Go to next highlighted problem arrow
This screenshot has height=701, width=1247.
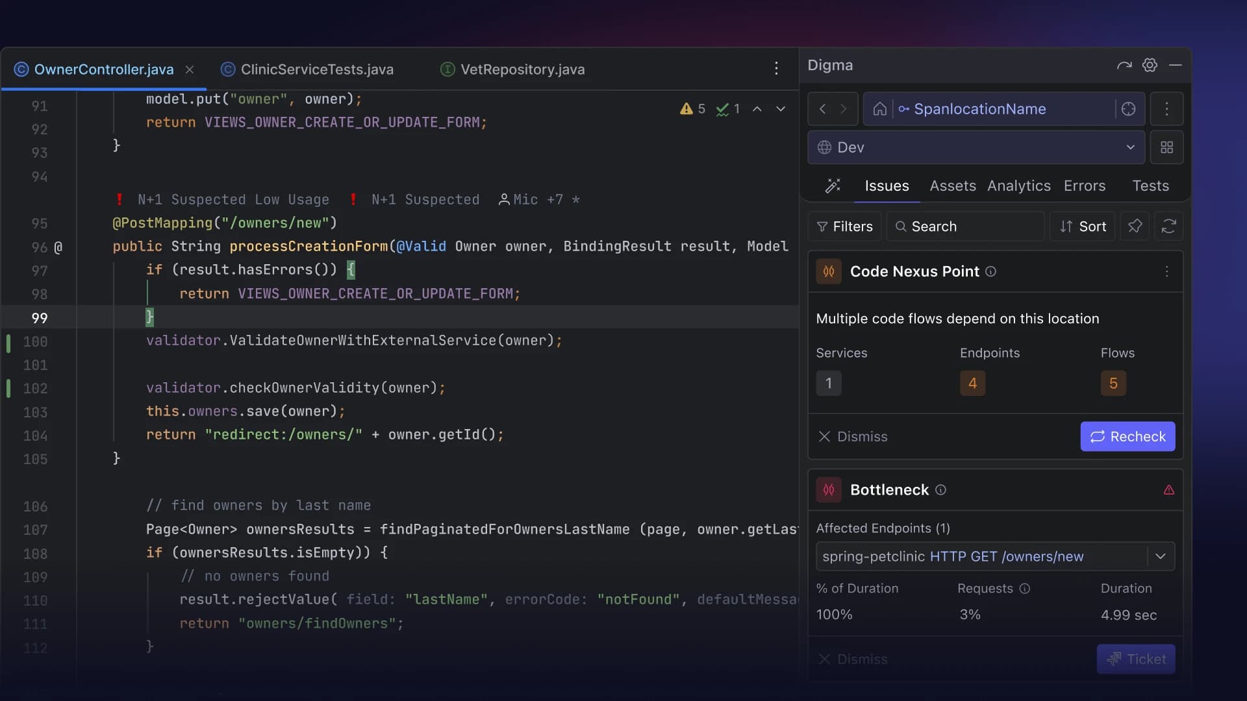(781, 109)
